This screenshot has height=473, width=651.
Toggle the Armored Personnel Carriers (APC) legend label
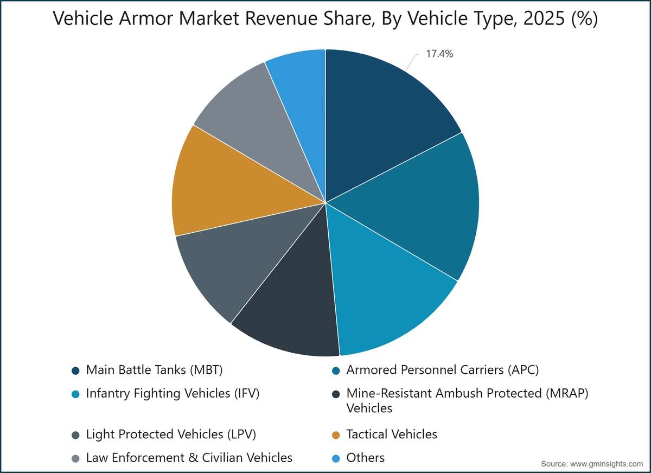442,370
